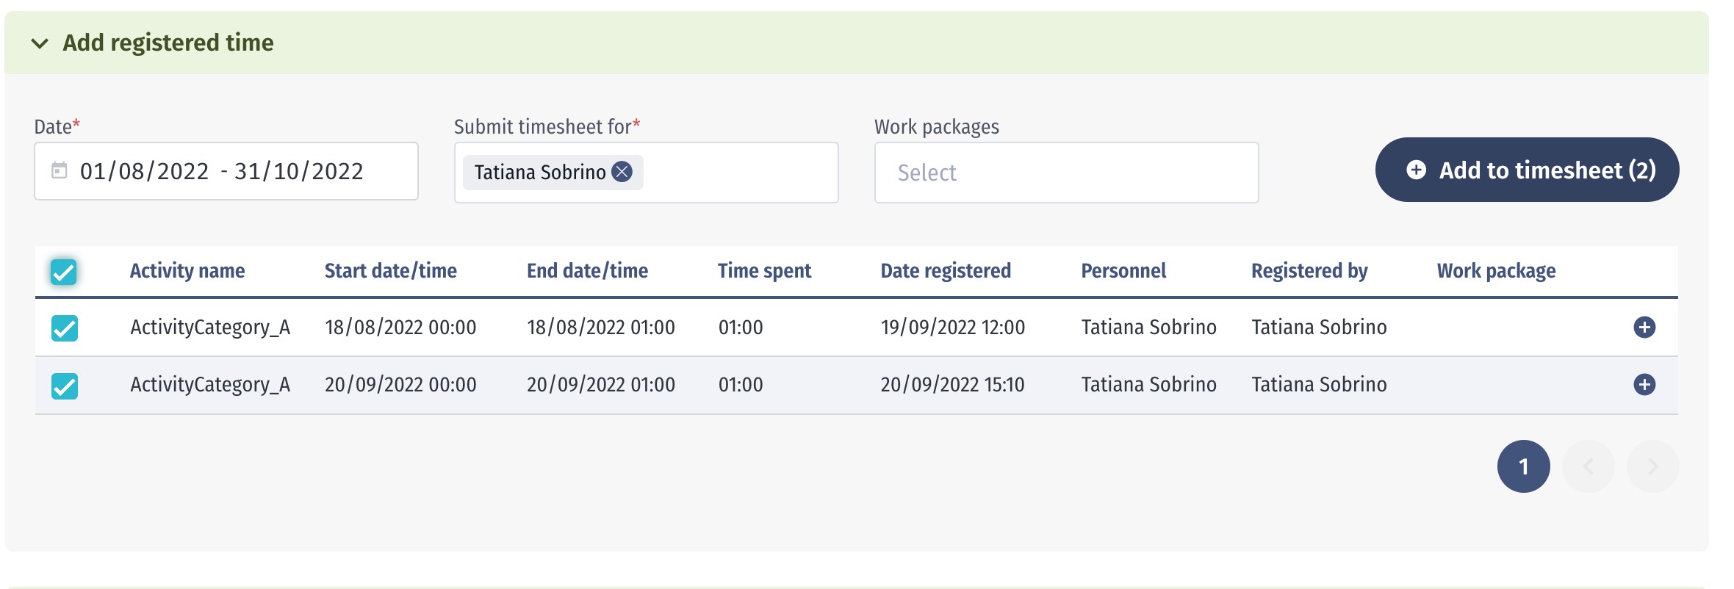Click the Work package column header

[1496, 271]
